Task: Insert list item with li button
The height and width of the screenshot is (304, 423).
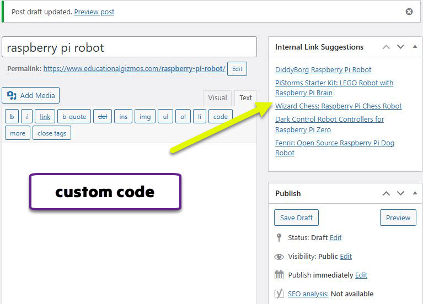Action: [200, 116]
